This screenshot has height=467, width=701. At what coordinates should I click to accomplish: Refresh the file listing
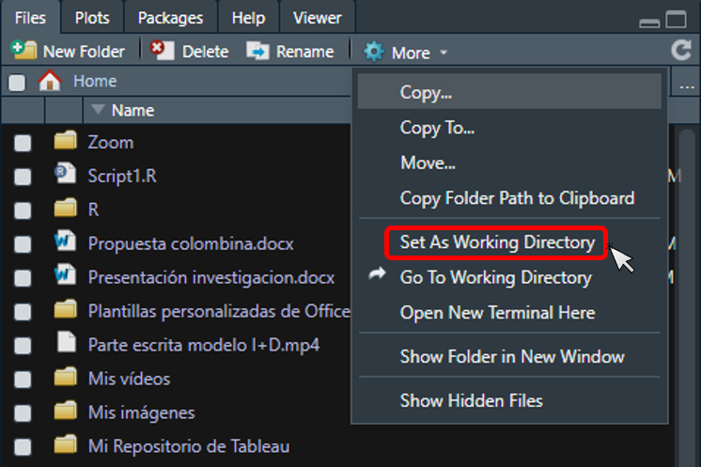point(680,52)
